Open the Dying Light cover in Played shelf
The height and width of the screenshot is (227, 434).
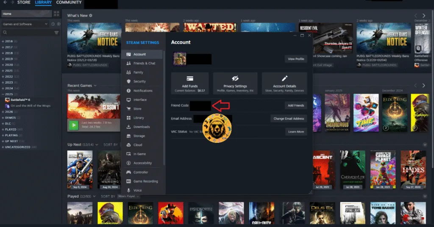[x=353, y=213]
